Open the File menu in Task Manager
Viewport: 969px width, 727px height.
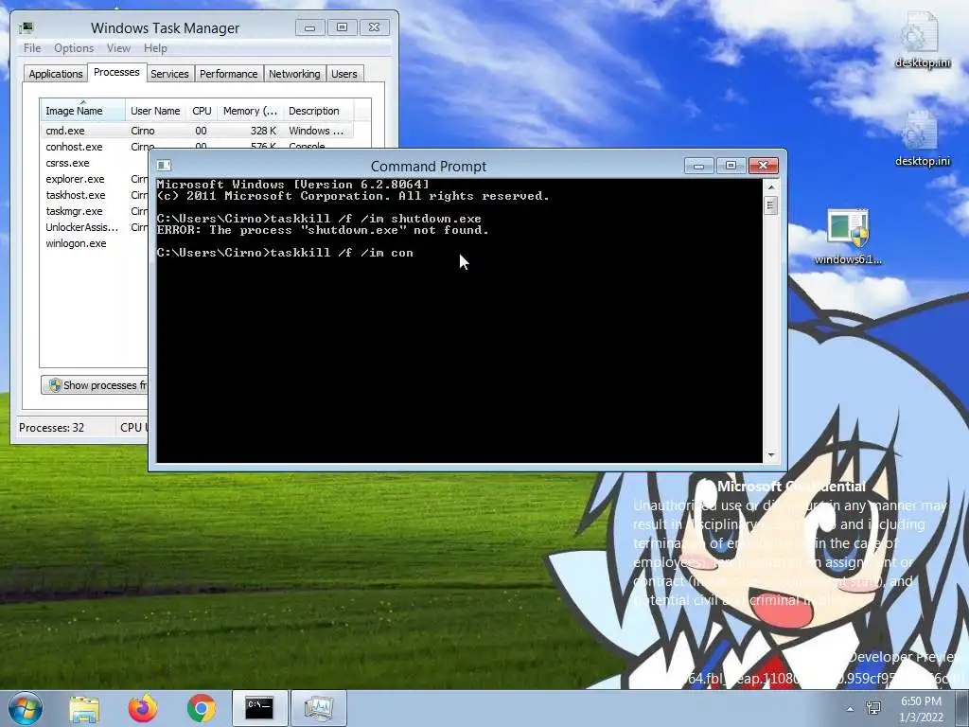tap(32, 48)
